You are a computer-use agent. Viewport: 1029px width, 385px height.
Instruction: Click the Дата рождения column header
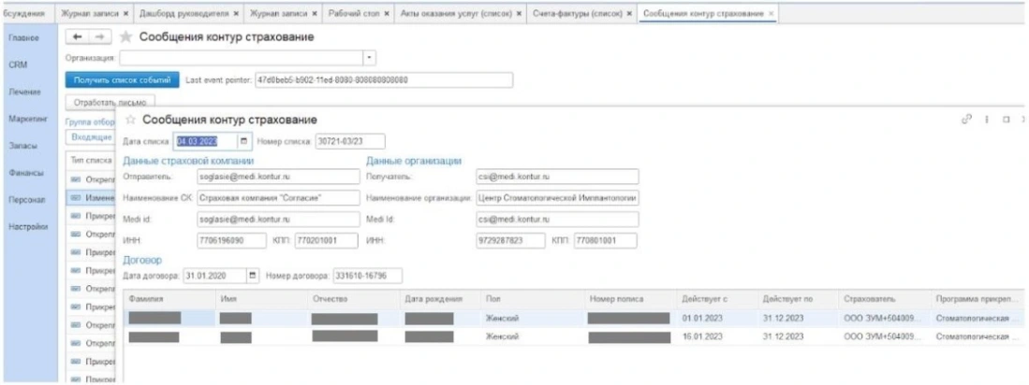pyautogui.click(x=440, y=299)
